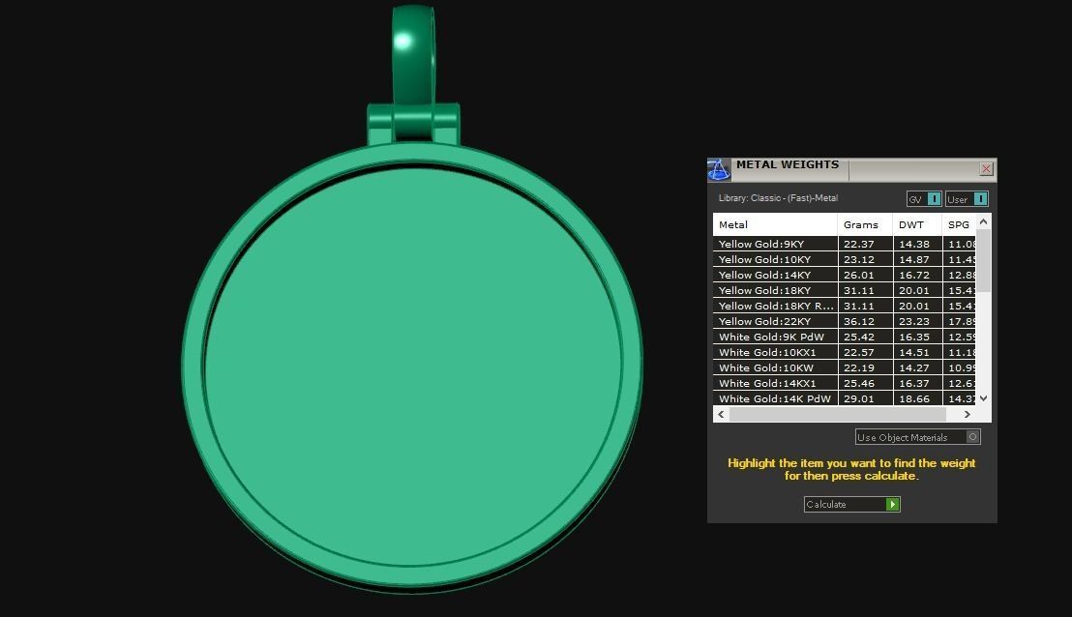
Task: Click the round pendant disc in viewport
Action: coord(412,367)
